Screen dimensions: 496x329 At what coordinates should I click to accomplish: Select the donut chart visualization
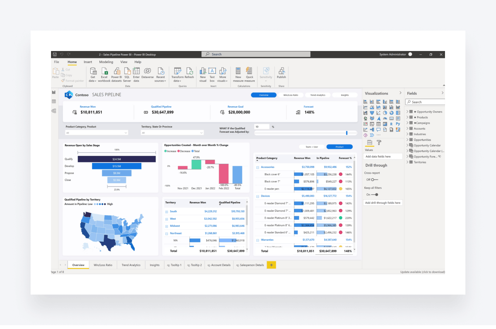(391, 113)
